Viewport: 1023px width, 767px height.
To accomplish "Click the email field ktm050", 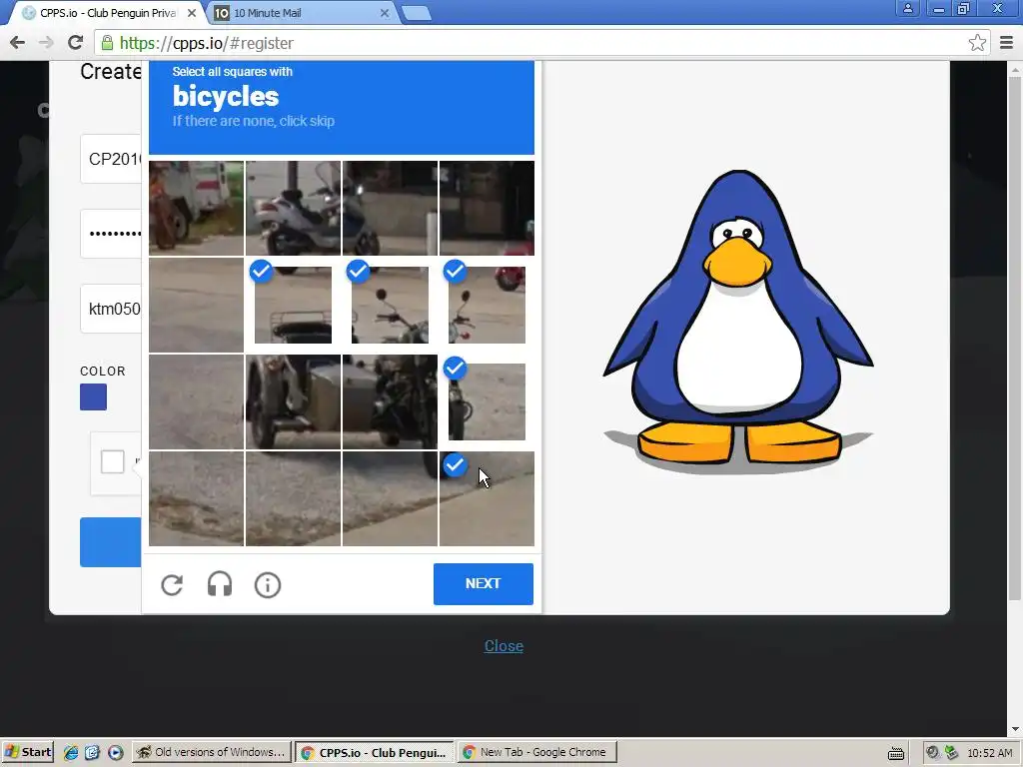I will tap(111, 309).
